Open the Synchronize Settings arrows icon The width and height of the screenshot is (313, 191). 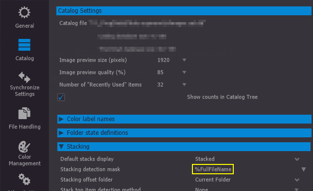[24, 77]
